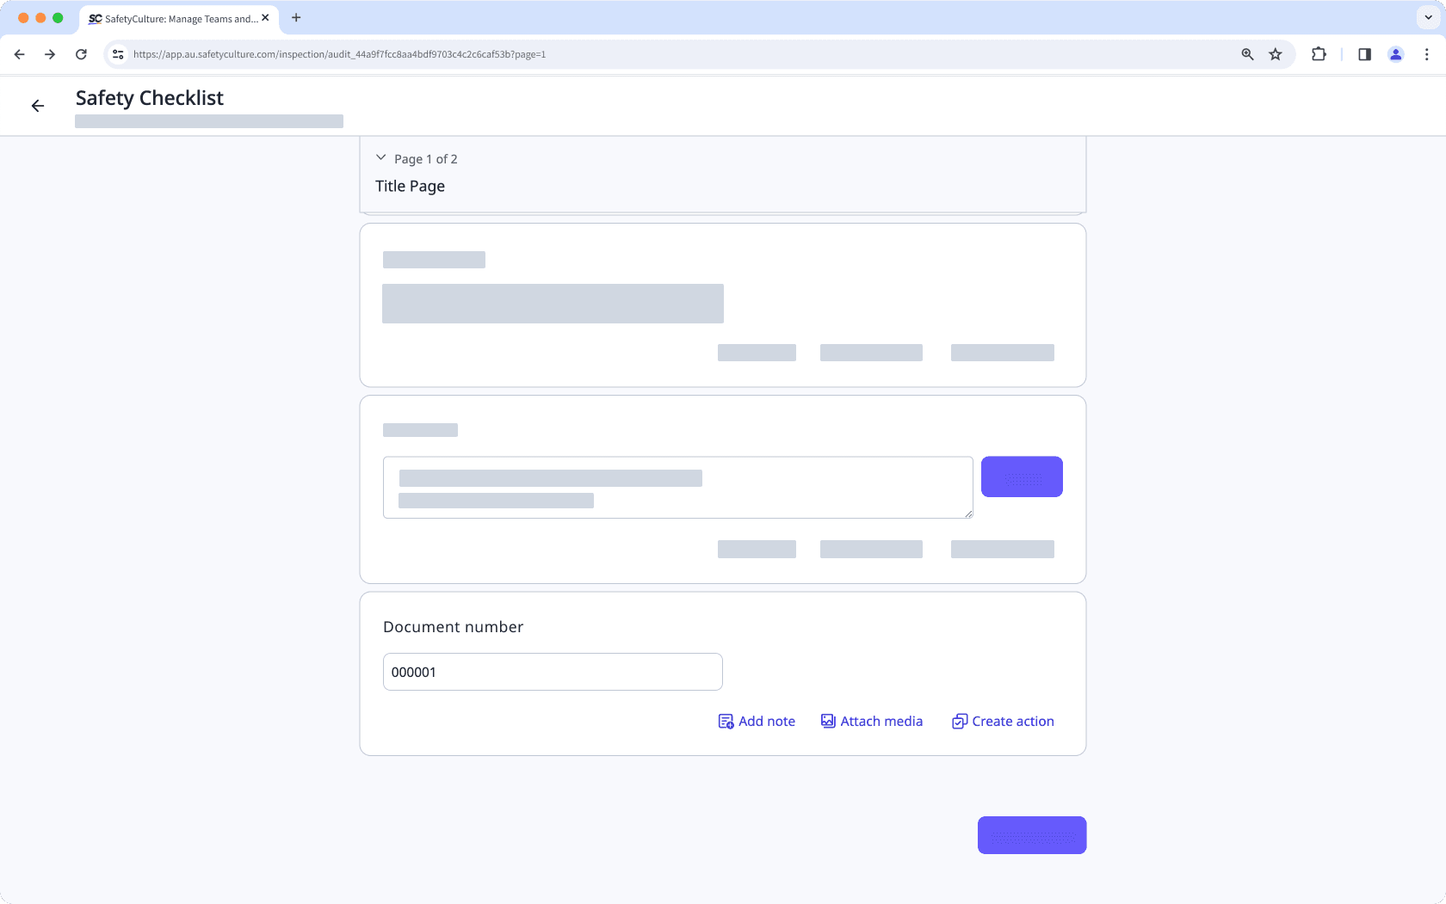
Task: Click the back arrow beside Safety Checklist
Action: [x=38, y=106]
